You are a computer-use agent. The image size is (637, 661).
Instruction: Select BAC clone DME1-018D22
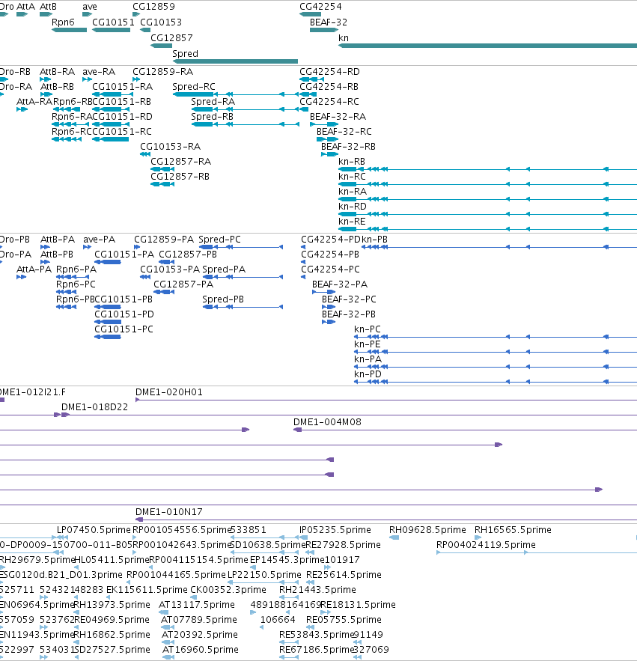click(x=94, y=407)
